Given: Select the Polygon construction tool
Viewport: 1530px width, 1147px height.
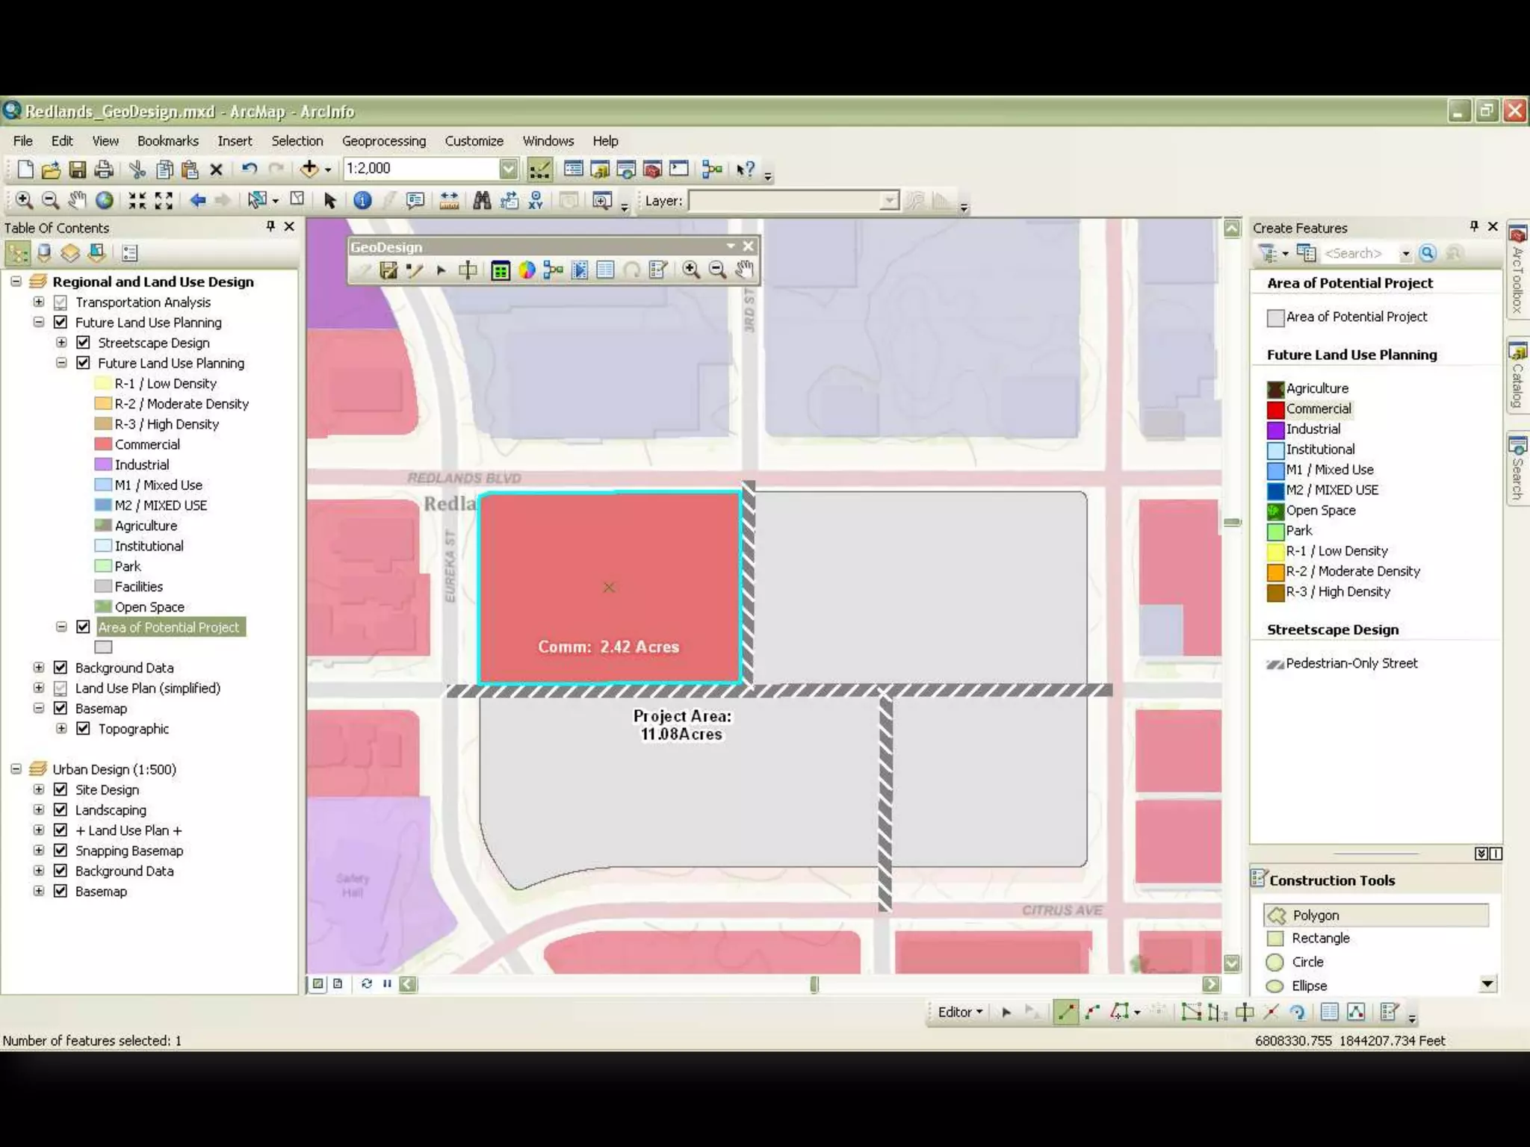Looking at the screenshot, I should [1315, 915].
